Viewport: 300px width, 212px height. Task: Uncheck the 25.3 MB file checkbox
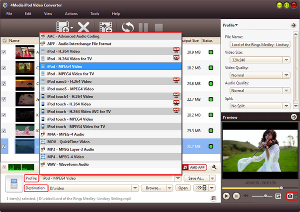coord(3,131)
